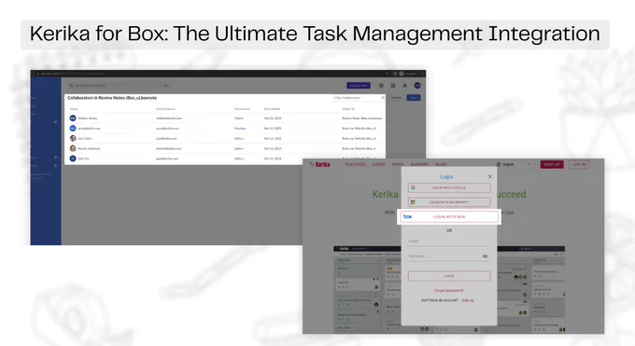Click the Collaborators in Review Notes heading
This screenshot has height=346, width=635.
tap(112, 98)
